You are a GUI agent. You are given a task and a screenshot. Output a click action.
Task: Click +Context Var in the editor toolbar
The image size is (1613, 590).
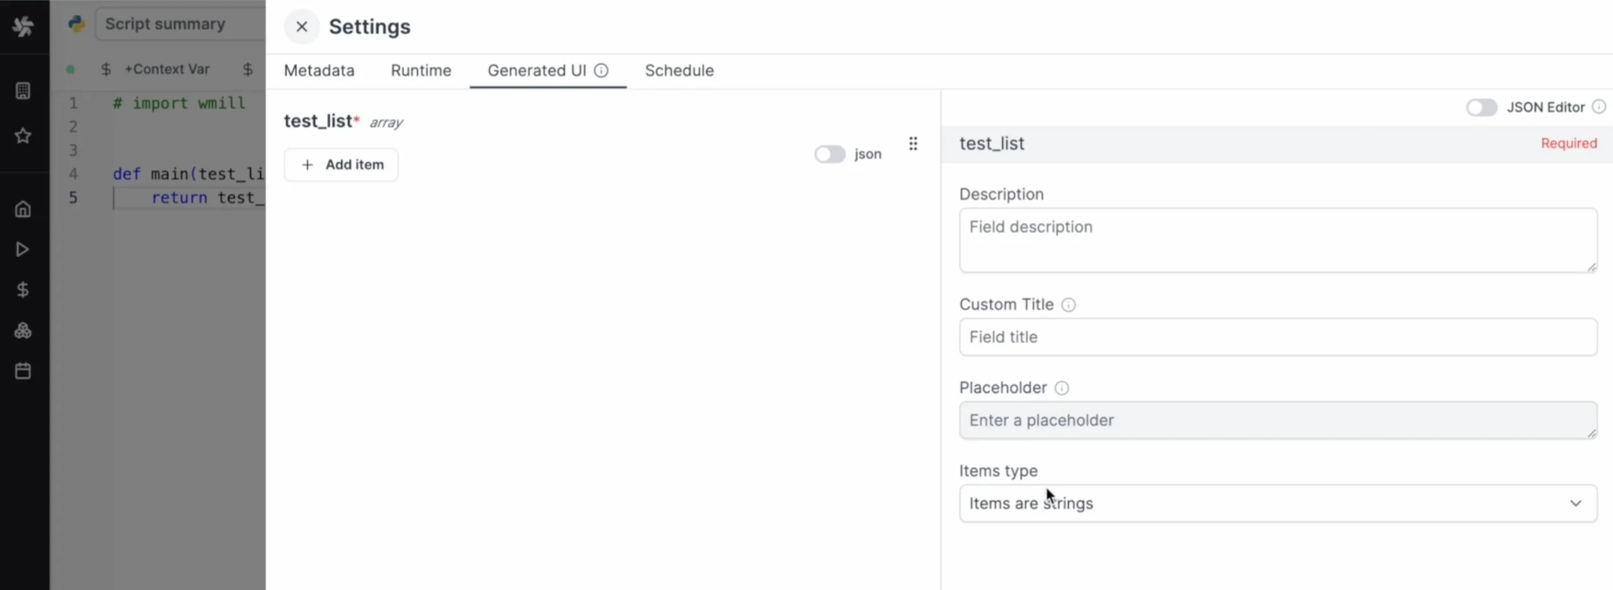tap(167, 69)
